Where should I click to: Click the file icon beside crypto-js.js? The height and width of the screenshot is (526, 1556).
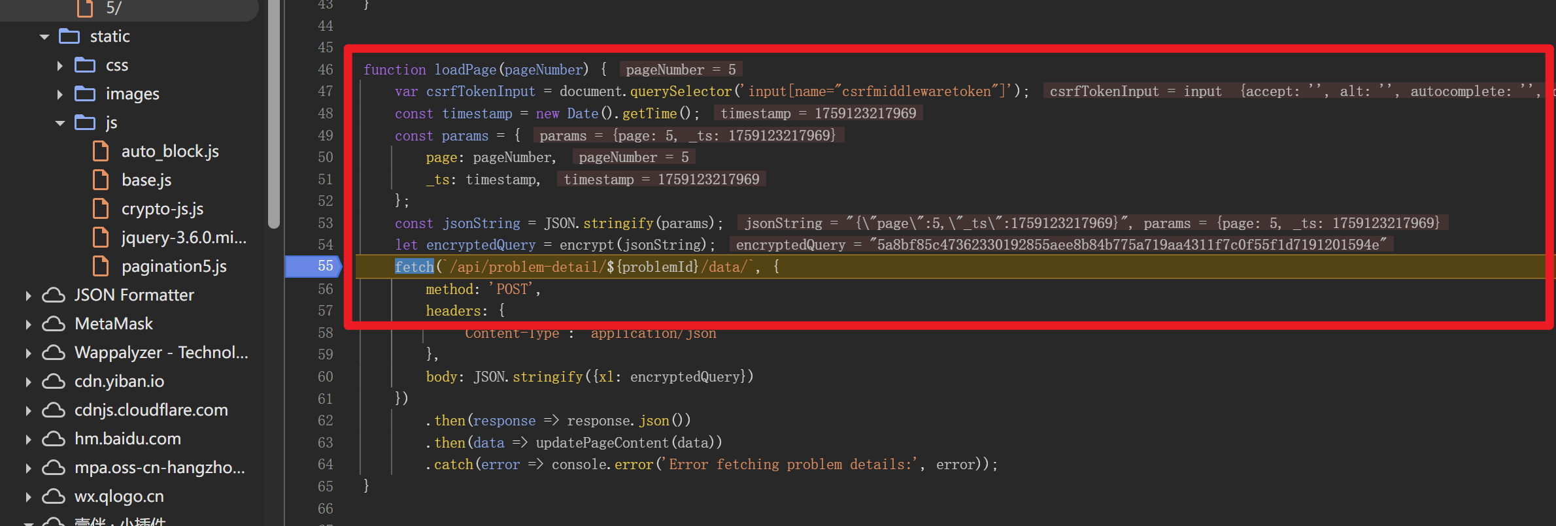click(101, 208)
